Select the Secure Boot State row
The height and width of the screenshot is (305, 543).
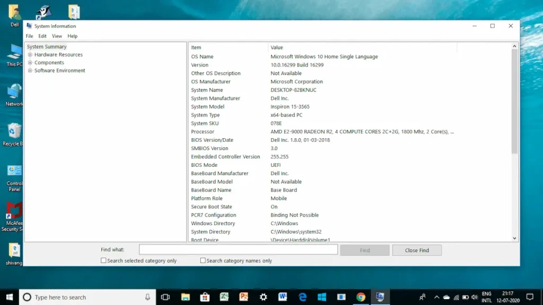pos(350,207)
